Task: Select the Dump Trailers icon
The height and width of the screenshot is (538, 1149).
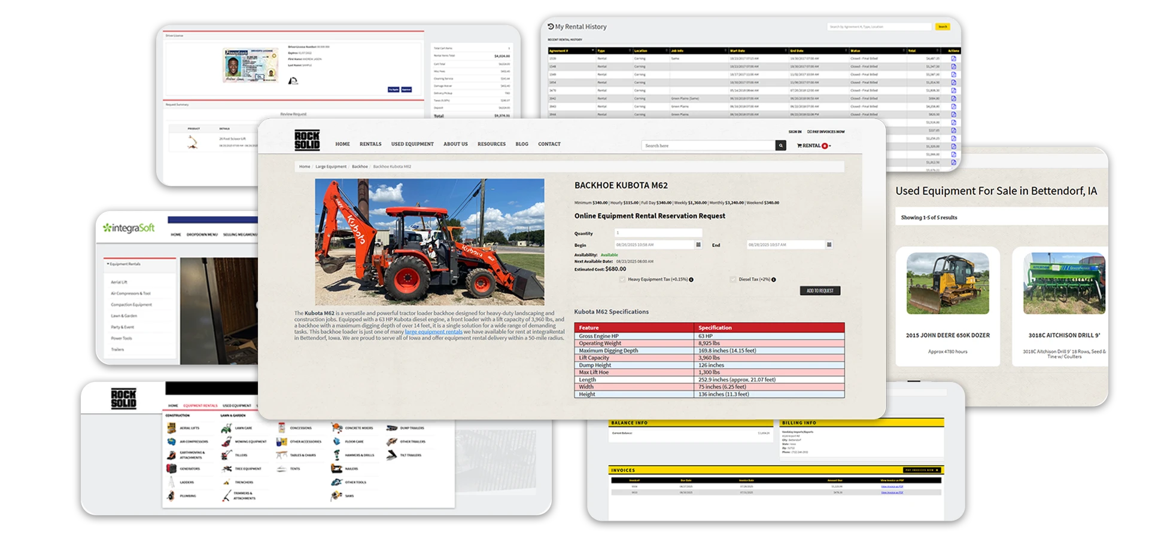Action: pyautogui.click(x=391, y=428)
